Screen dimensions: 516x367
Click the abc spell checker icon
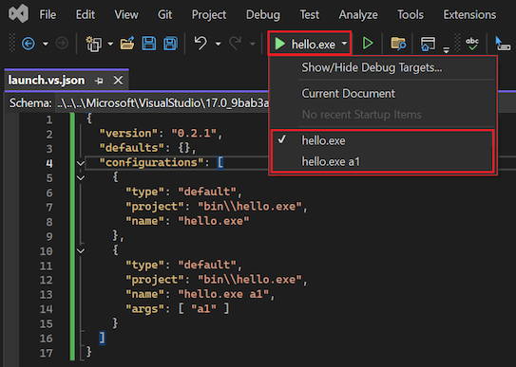pos(472,44)
